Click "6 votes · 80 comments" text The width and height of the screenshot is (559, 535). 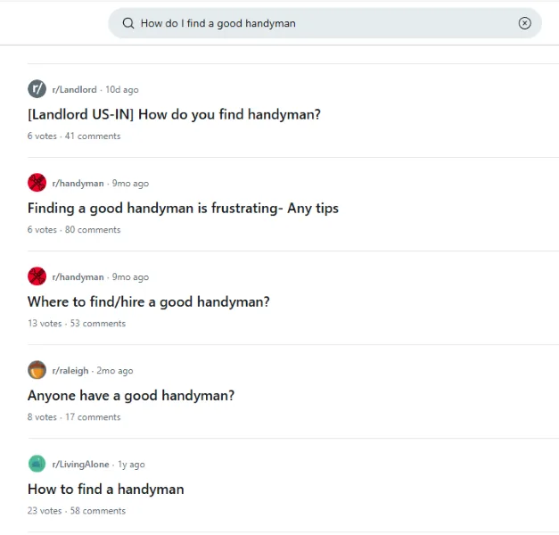74,230
